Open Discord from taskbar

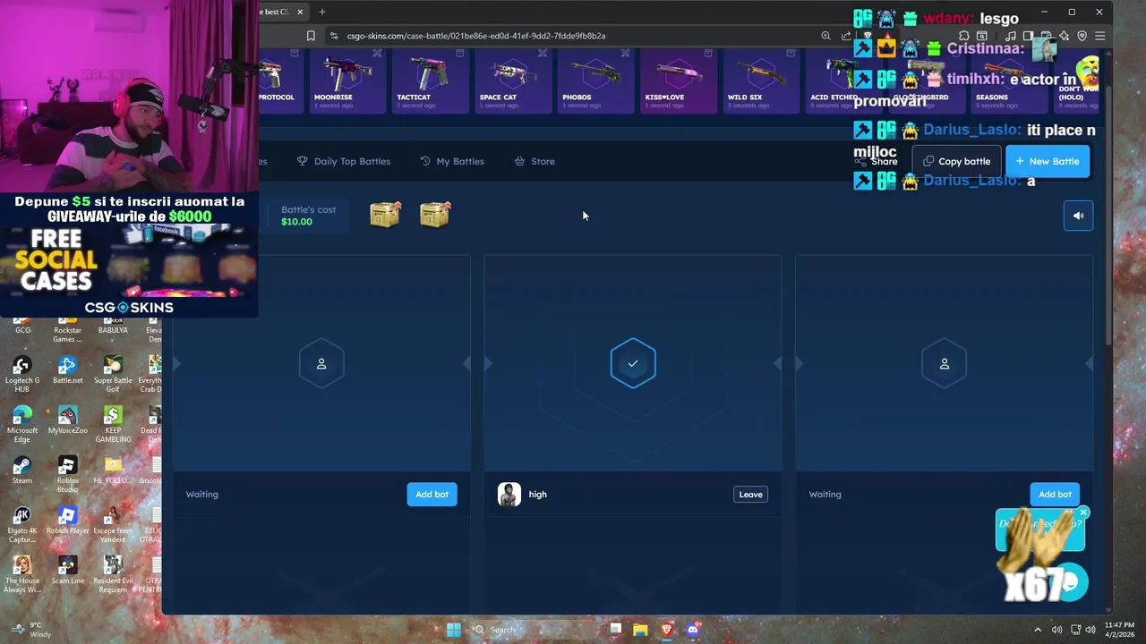point(692,630)
